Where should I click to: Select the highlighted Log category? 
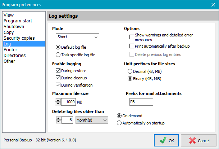point(24,44)
